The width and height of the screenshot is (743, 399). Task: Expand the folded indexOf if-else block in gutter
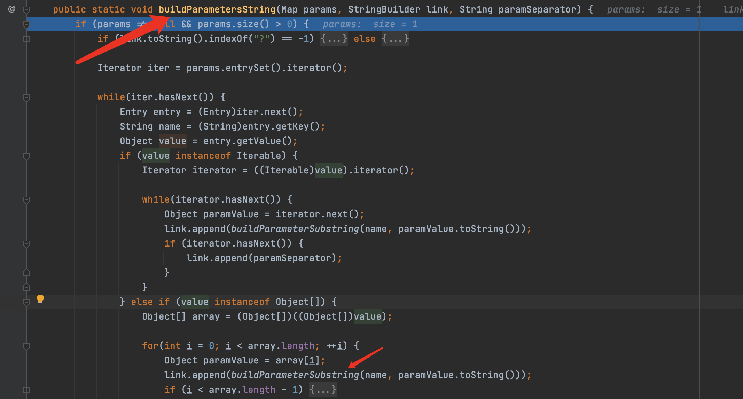tap(26, 39)
